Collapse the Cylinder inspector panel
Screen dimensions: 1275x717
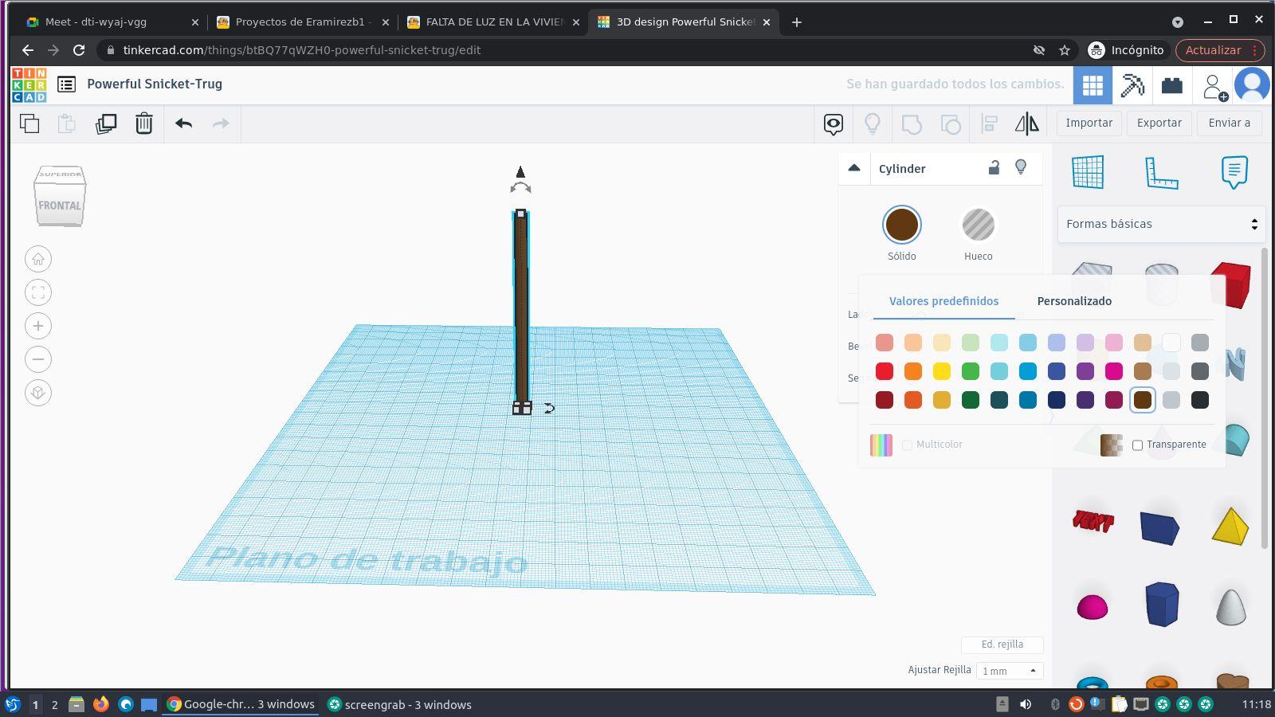point(854,168)
